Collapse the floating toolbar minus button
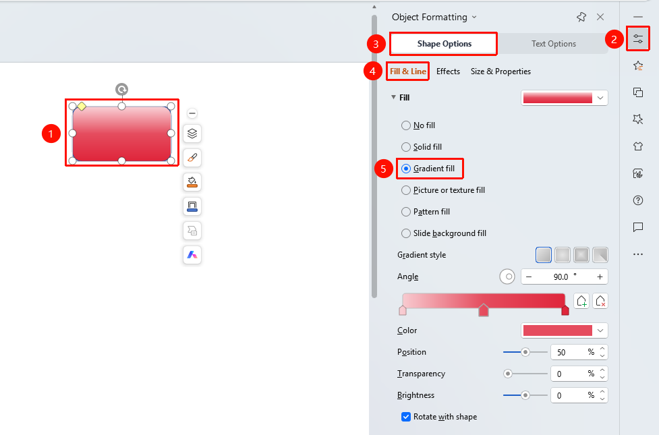The width and height of the screenshot is (659, 435). click(x=192, y=113)
